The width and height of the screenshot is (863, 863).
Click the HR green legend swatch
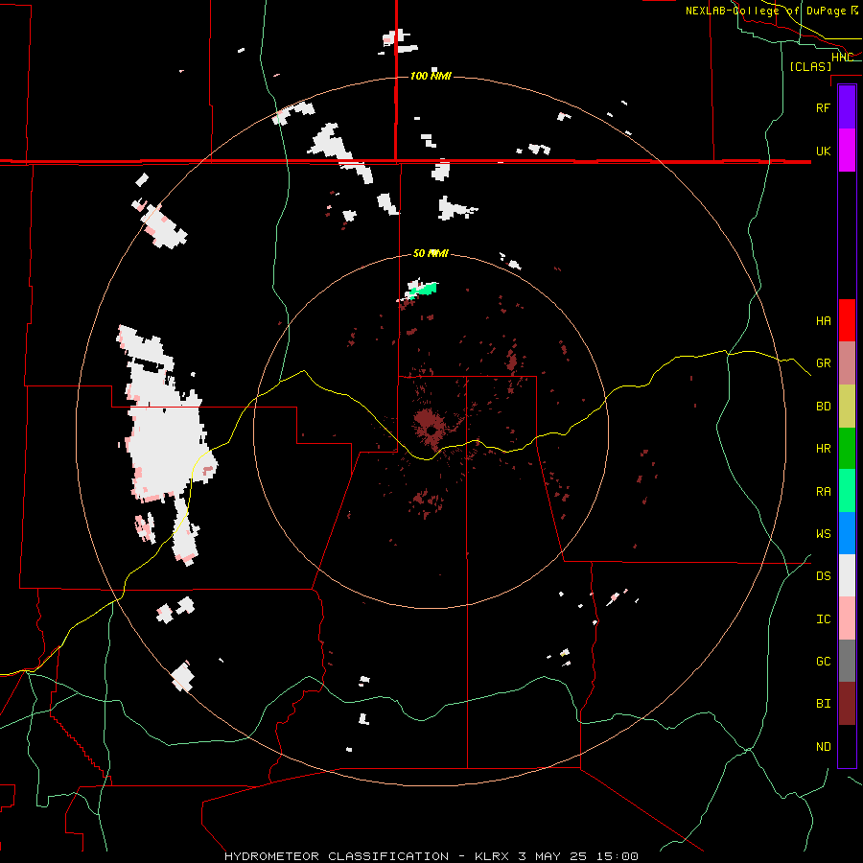[x=847, y=449]
